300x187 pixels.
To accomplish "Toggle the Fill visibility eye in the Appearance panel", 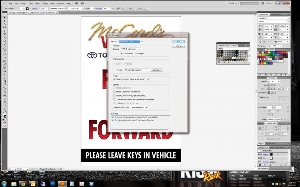I will click(259, 158).
